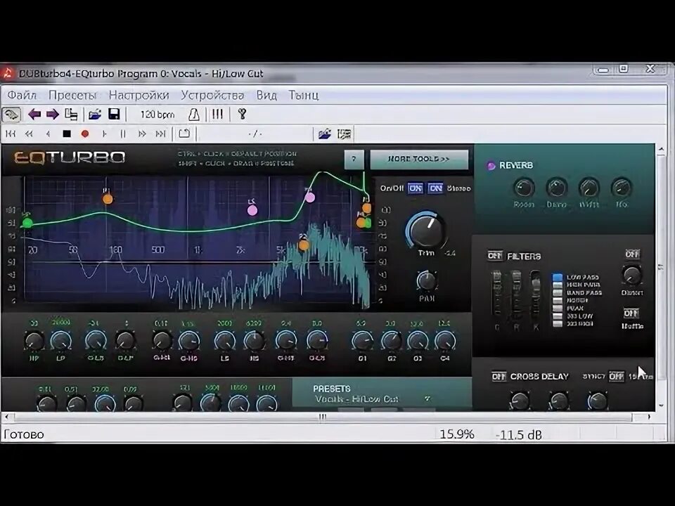This screenshot has height=506, width=675.
Task: Click the skip-to-end transport button
Action: [x=160, y=134]
